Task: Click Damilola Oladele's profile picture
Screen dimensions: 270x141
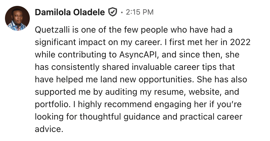Action: point(17,18)
